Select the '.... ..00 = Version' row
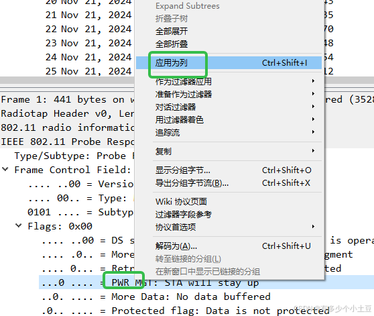Image resolution: width=374 pixels, height=316 pixels. coord(80,184)
